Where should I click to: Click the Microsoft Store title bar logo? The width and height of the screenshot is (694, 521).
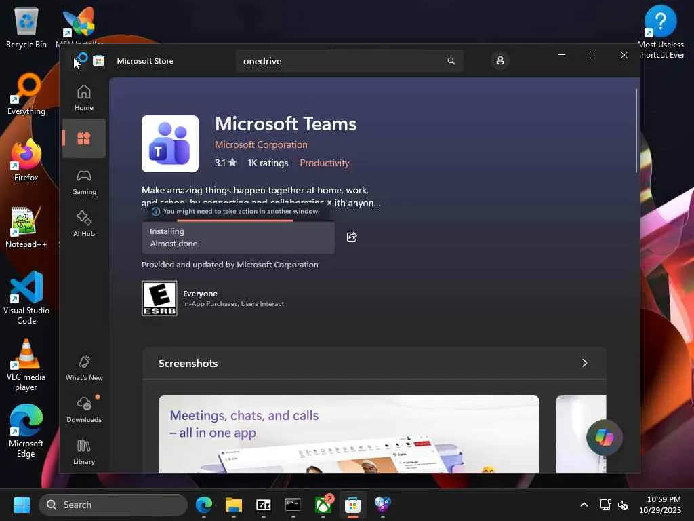pos(99,61)
